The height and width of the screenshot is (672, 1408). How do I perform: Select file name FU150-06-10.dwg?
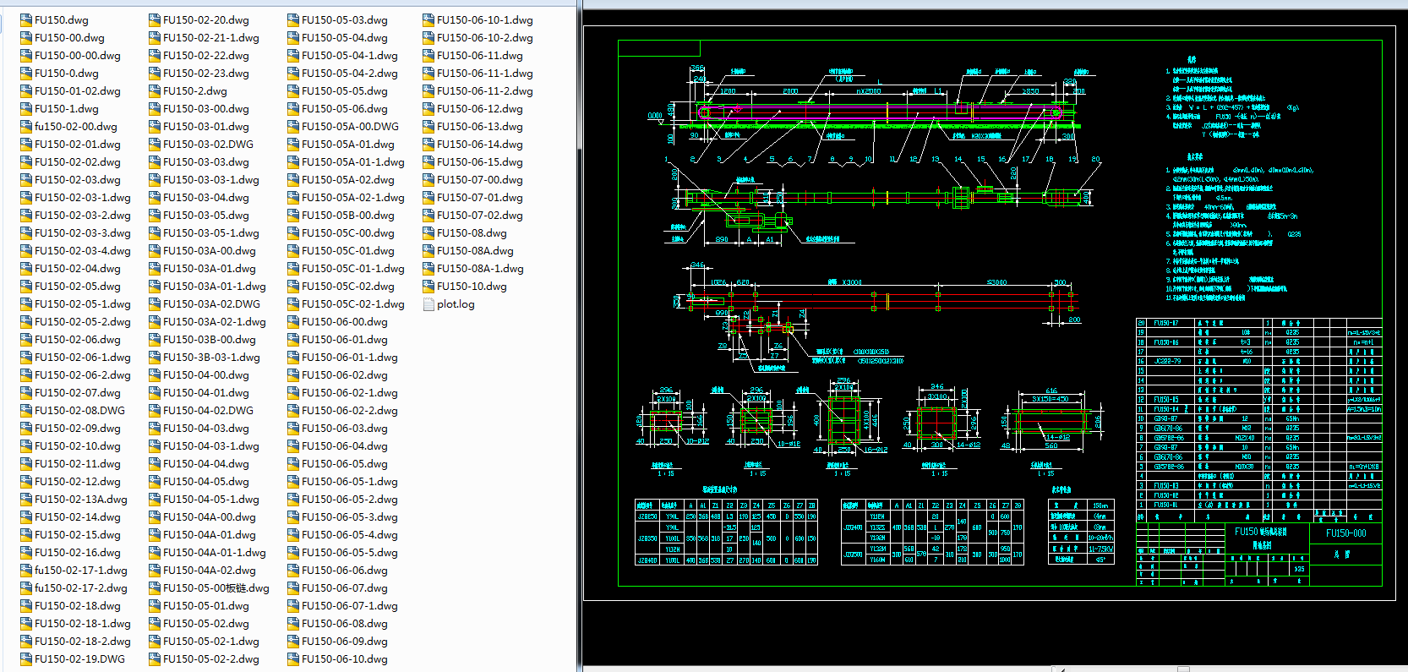click(x=344, y=659)
